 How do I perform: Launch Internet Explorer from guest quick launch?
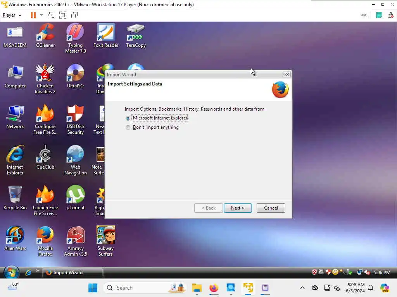28,273
